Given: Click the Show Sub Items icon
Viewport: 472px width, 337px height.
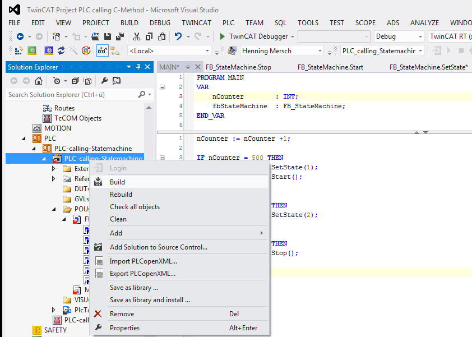Looking at the screenshot, I should click(x=115, y=50).
